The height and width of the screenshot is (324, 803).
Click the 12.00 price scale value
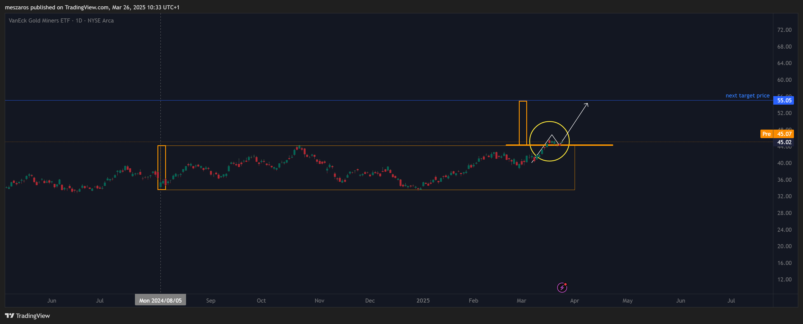[x=784, y=280]
